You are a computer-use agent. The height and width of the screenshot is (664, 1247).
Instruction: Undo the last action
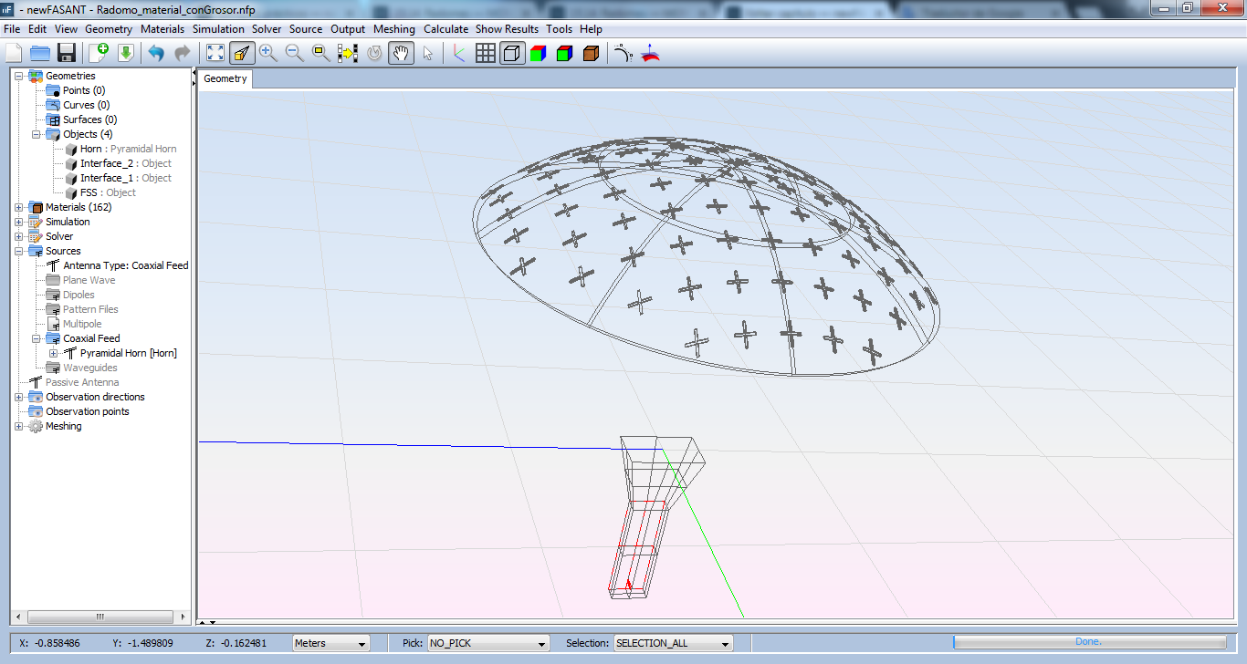click(155, 53)
